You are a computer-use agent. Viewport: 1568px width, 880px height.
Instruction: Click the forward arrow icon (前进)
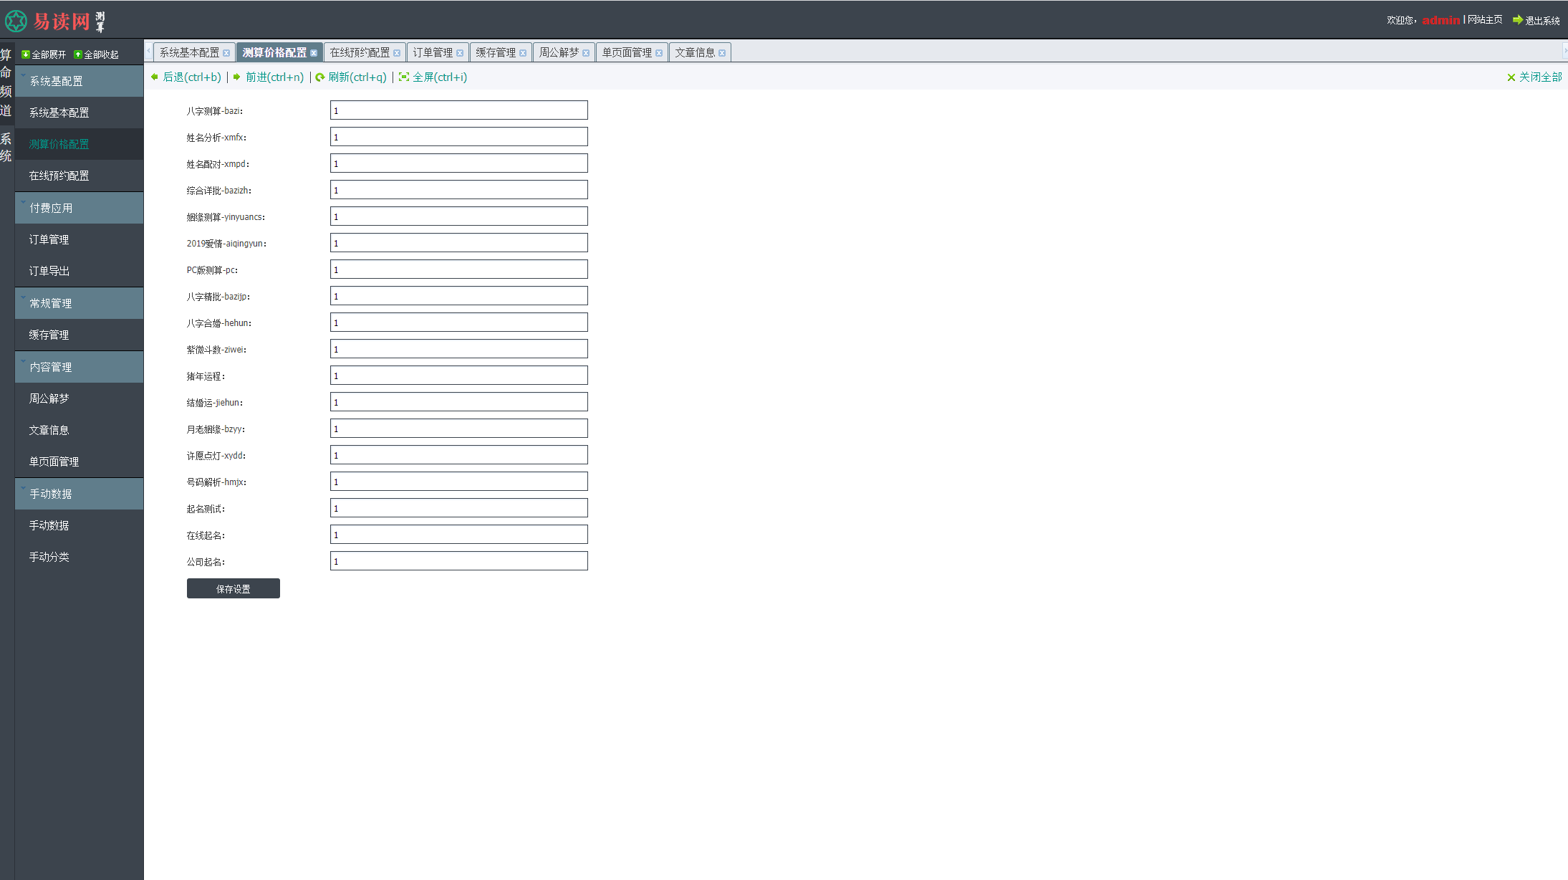236,77
